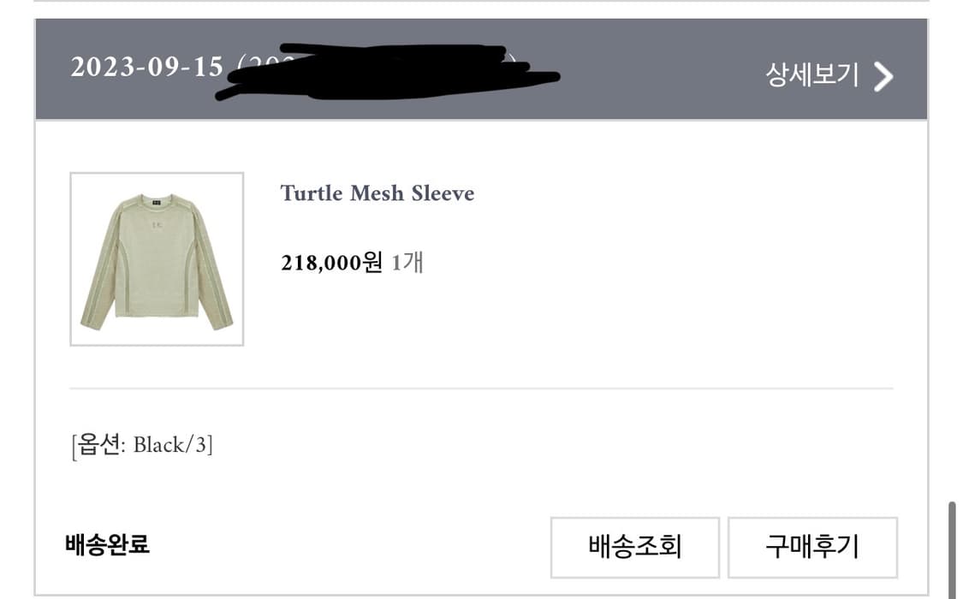Click the 1개 quantity label
Screen dimensions: 963x599
click(407, 263)
